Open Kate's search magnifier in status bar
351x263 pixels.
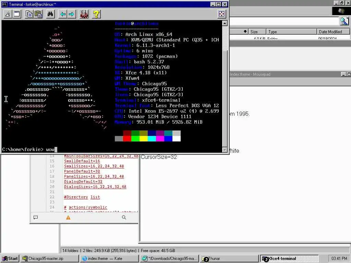click(x=124, y=217)
